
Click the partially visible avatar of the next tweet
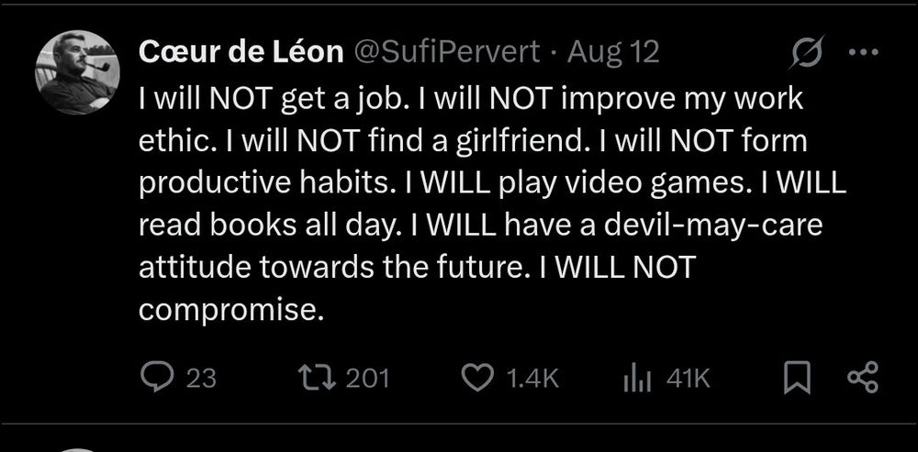coord(75,448)
